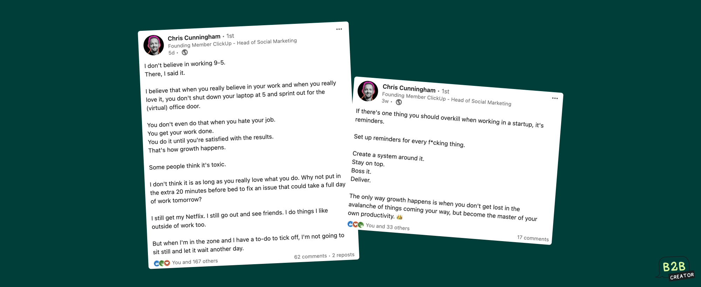Click the globe visibility icon on the 5d post
Viewport: 701px width, 287px height.
click(x=185, y=53)
